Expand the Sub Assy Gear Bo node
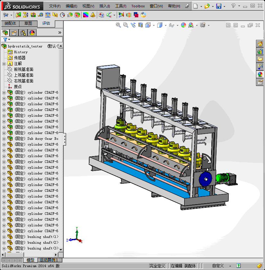This screenshot has width=265, height=270. click(x=4, y=139)
